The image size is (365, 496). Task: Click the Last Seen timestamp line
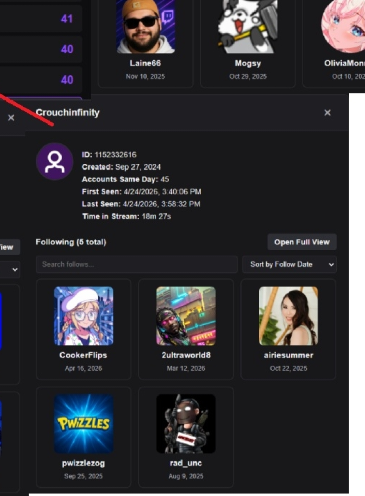141,204
